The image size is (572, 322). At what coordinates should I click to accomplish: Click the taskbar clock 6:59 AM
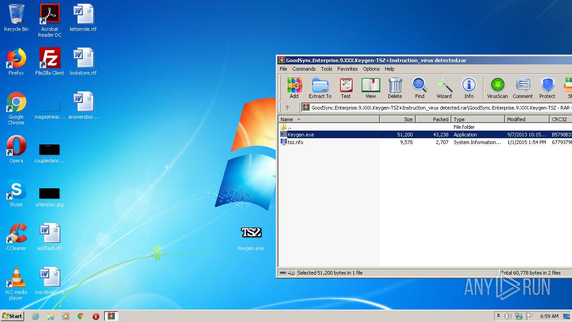click(549, 316)
